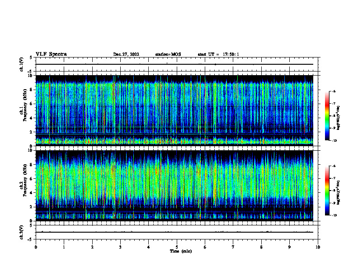This screenshot has width=358, height=277.
Task: Click the "-6" tick on ch.1 colorbar
Action: 334,91
